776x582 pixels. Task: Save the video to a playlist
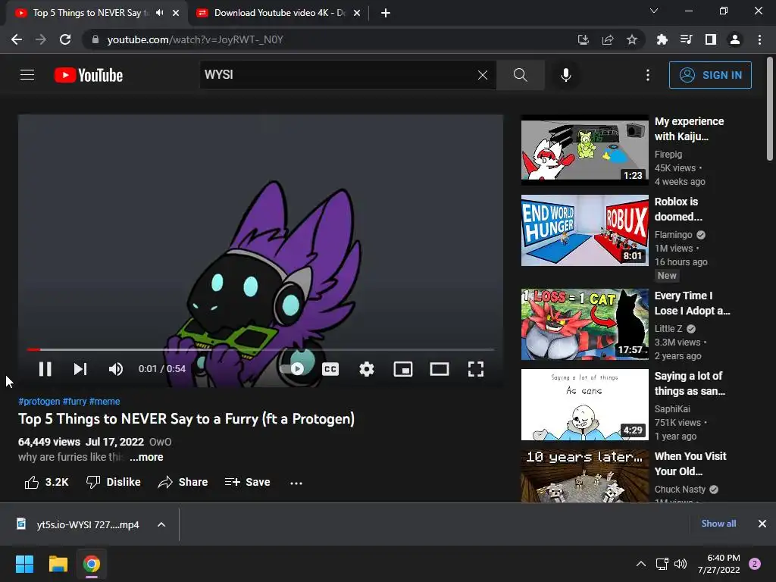(x=247, y=482)
